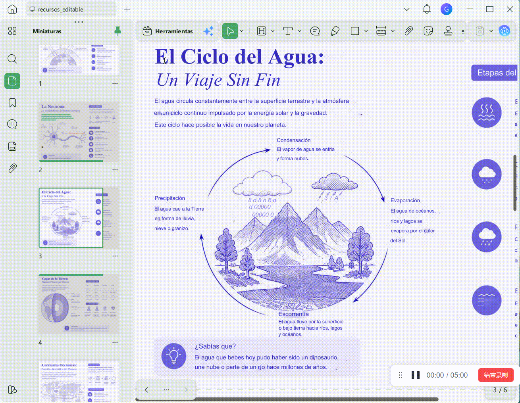Select the pencil eraser tool
This screenshot has width=520, height=403.
tap(335, 31)
